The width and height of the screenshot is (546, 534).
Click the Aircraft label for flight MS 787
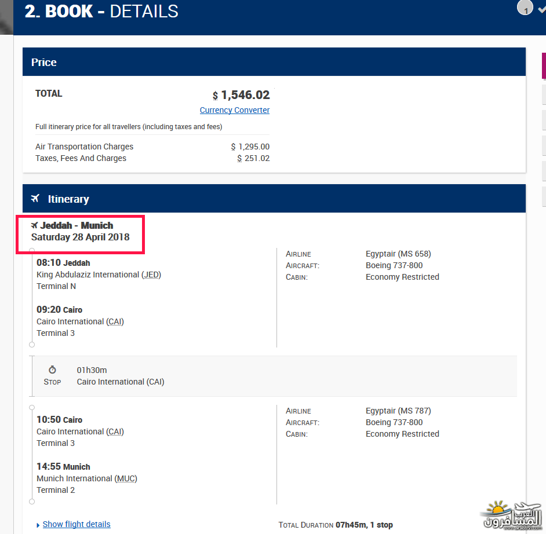(x=303, y=422)
